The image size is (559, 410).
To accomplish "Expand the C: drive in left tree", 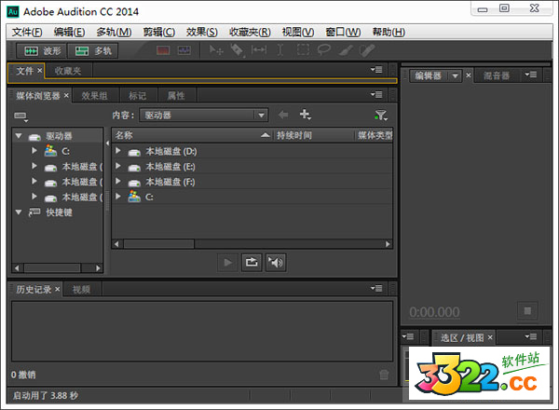I will 34,150.
